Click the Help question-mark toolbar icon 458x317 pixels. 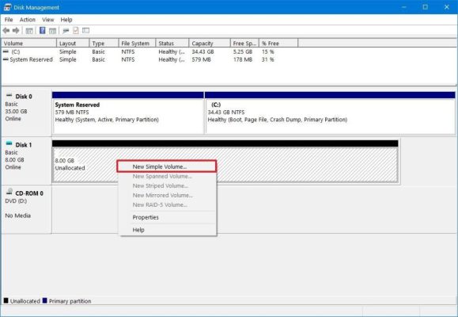tap(43, 30)
